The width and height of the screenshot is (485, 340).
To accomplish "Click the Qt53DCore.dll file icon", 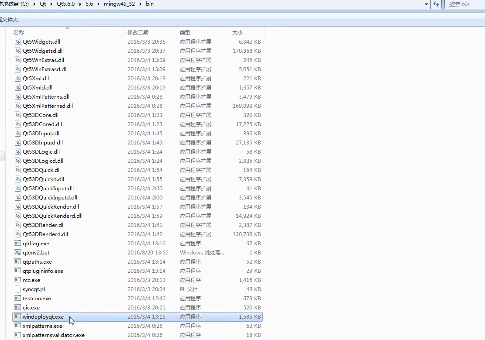I will (x=17, y=115).
